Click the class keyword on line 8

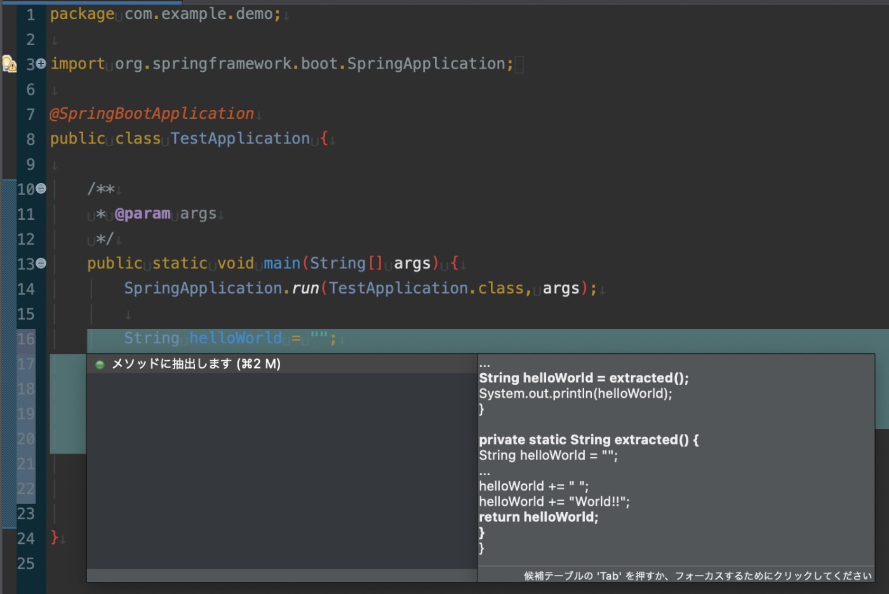(x=138, y=138)
